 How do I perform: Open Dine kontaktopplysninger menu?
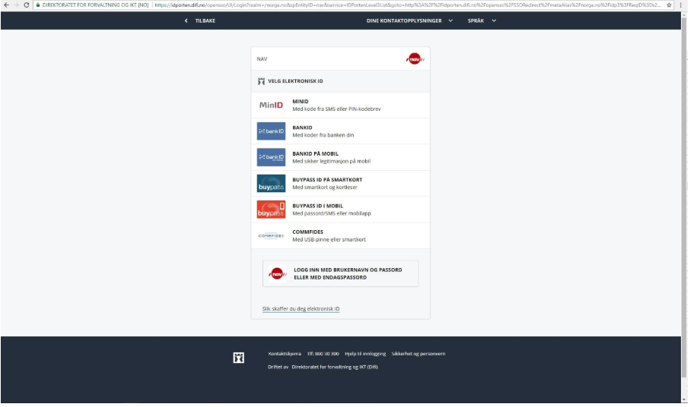pyautogui.click(x=404, y=21)
